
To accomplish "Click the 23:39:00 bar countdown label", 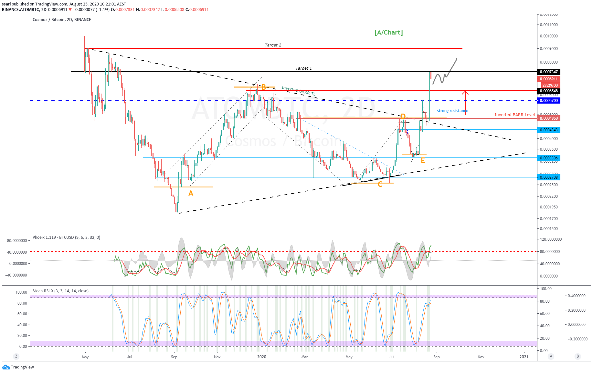I will tap(550, 86).
